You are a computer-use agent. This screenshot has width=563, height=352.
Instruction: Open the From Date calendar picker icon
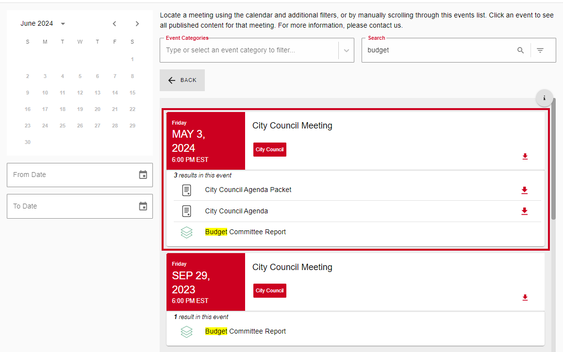143,175
